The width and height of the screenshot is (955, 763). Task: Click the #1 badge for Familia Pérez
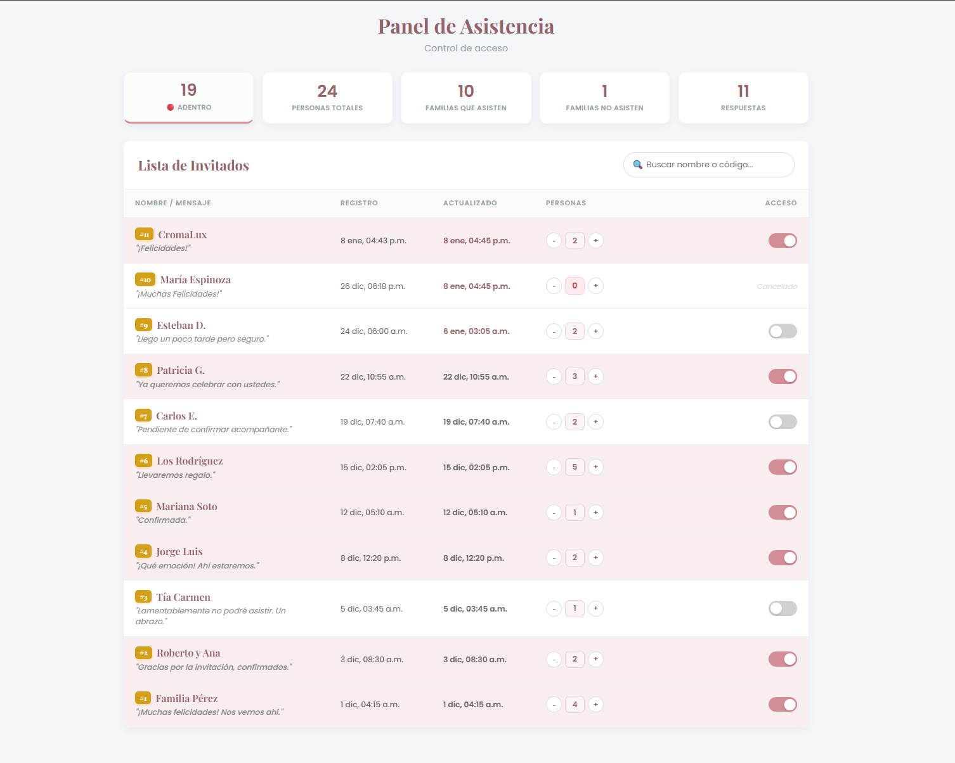[x=143, y=698]
